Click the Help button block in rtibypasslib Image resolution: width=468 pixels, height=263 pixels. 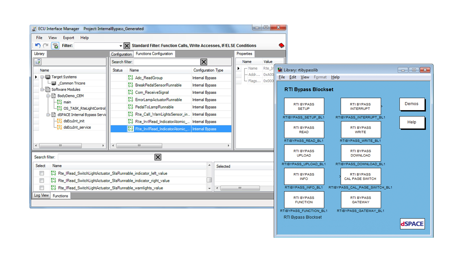point(412,122)
